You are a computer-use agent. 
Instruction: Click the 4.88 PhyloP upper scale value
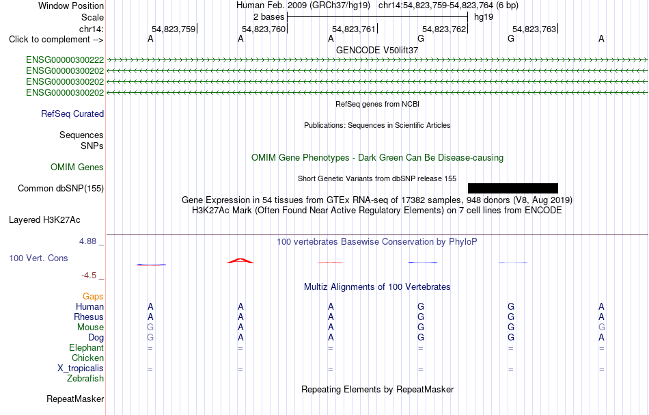coord(87,241)
